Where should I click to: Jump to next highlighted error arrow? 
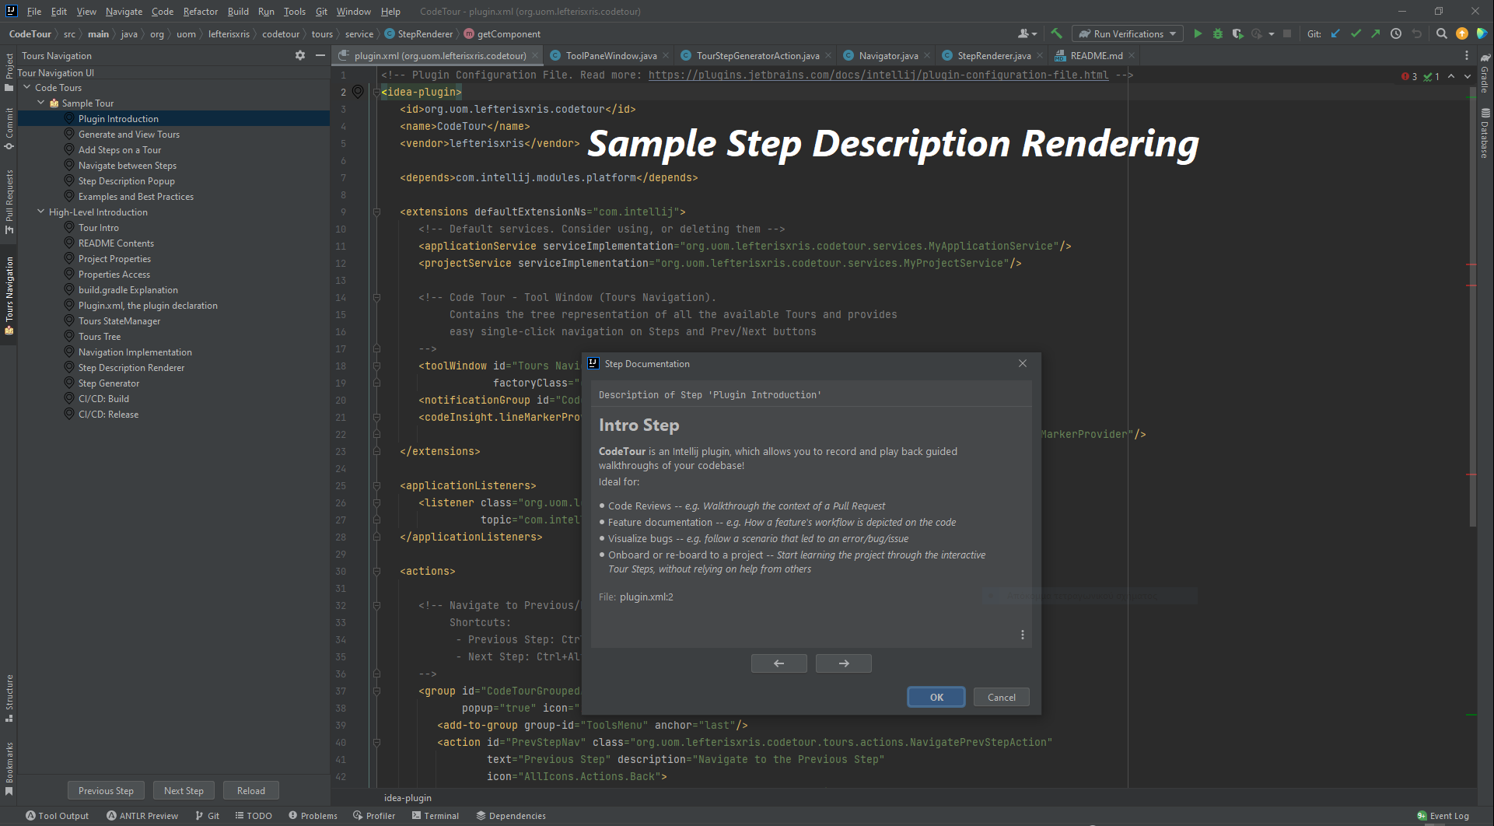click(x=1468, y=76)
